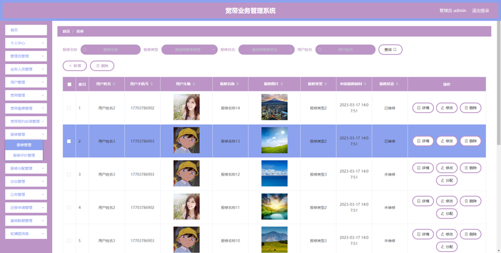Image resolution: width=501 pixels, height=253 pixels.
Task: Expand the 业务人员管理 sidebar menu
Action: click(26, 69)
